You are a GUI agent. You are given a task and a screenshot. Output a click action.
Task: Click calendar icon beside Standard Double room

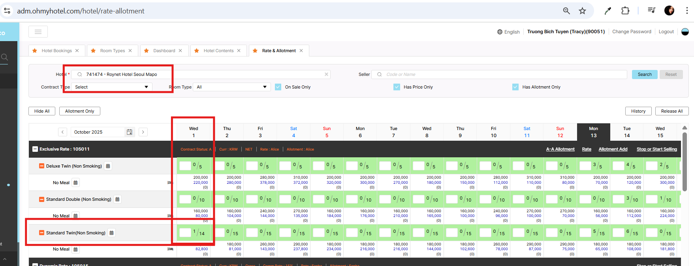[x=117, y=199]
